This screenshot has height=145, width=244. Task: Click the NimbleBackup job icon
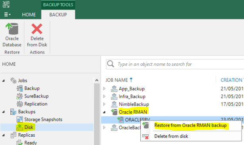114,104
